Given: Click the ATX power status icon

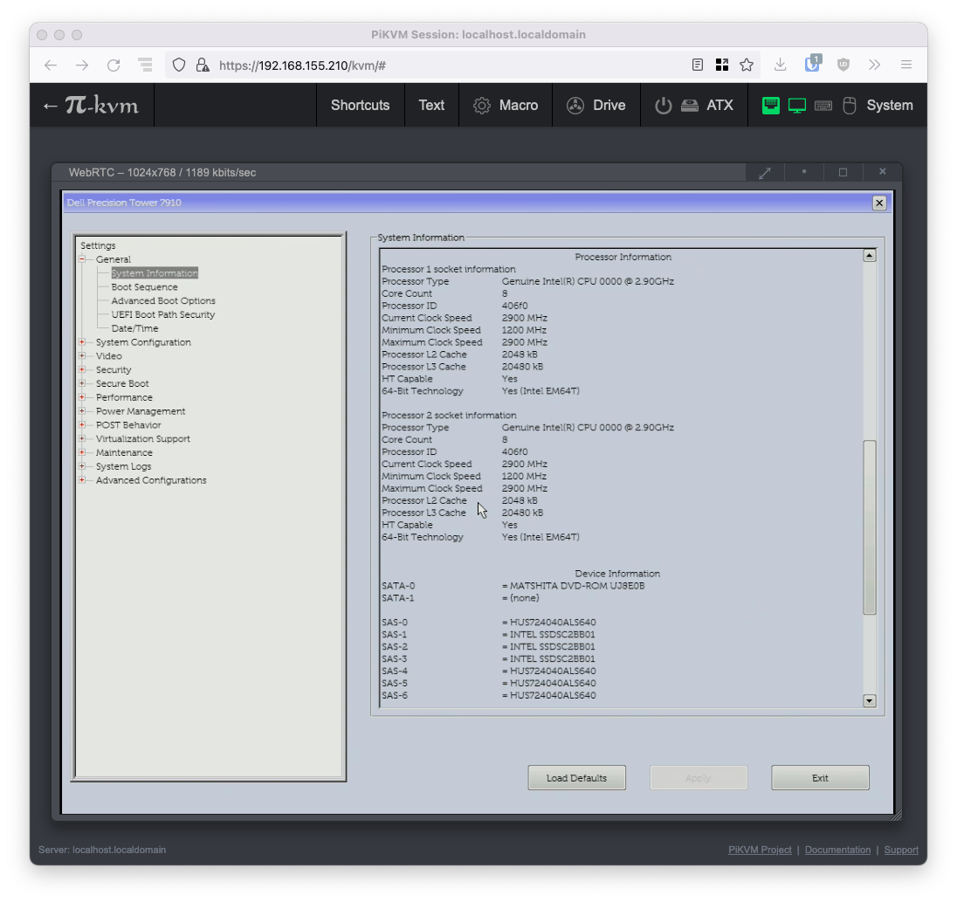Looking at the screenshot, I should (664, 106).
